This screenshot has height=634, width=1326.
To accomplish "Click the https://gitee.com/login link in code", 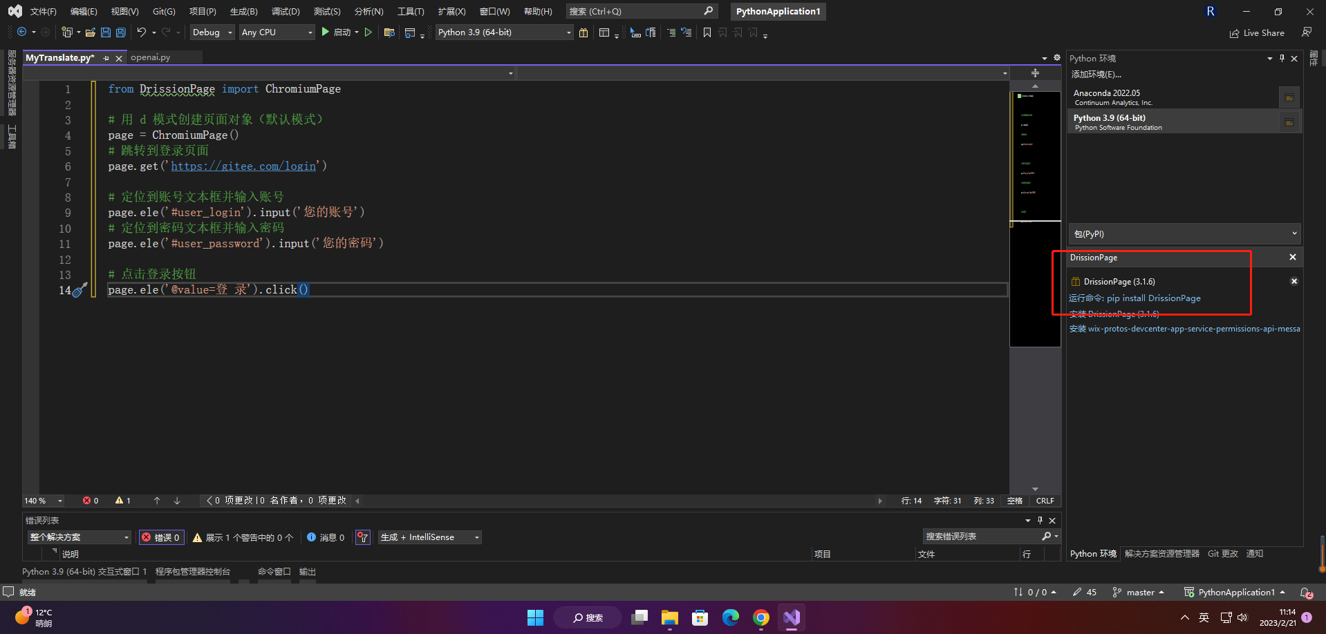I will coord(244,166).
